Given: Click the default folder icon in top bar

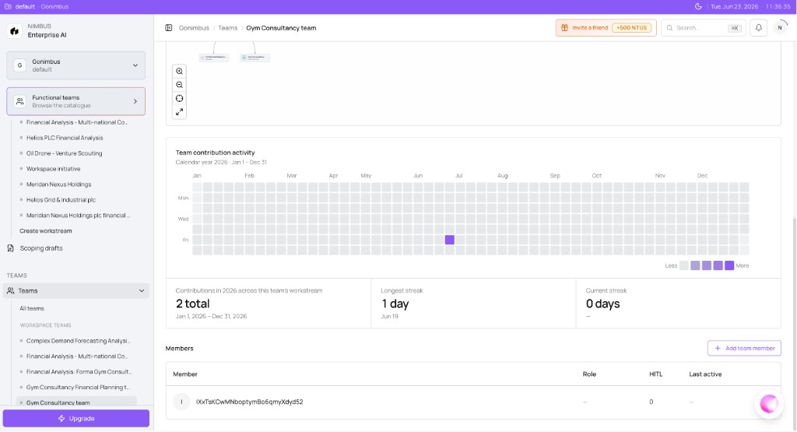Looking at the screenshot, I should point(8,6).
